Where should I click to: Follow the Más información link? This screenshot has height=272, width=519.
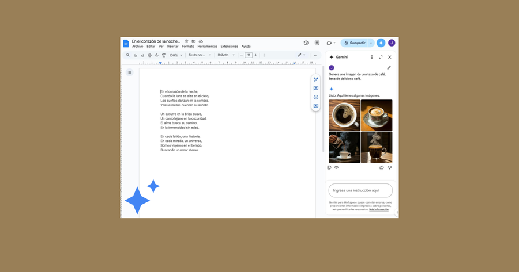pyautogui.click(x=379, y=210)
